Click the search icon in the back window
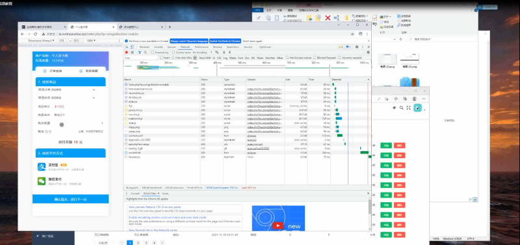 (x=401, y=108)
